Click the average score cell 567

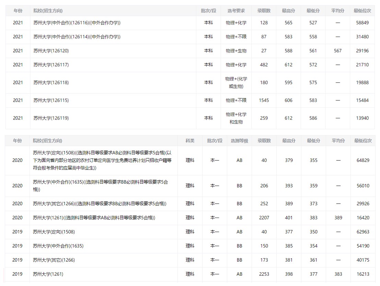[337, 51]
